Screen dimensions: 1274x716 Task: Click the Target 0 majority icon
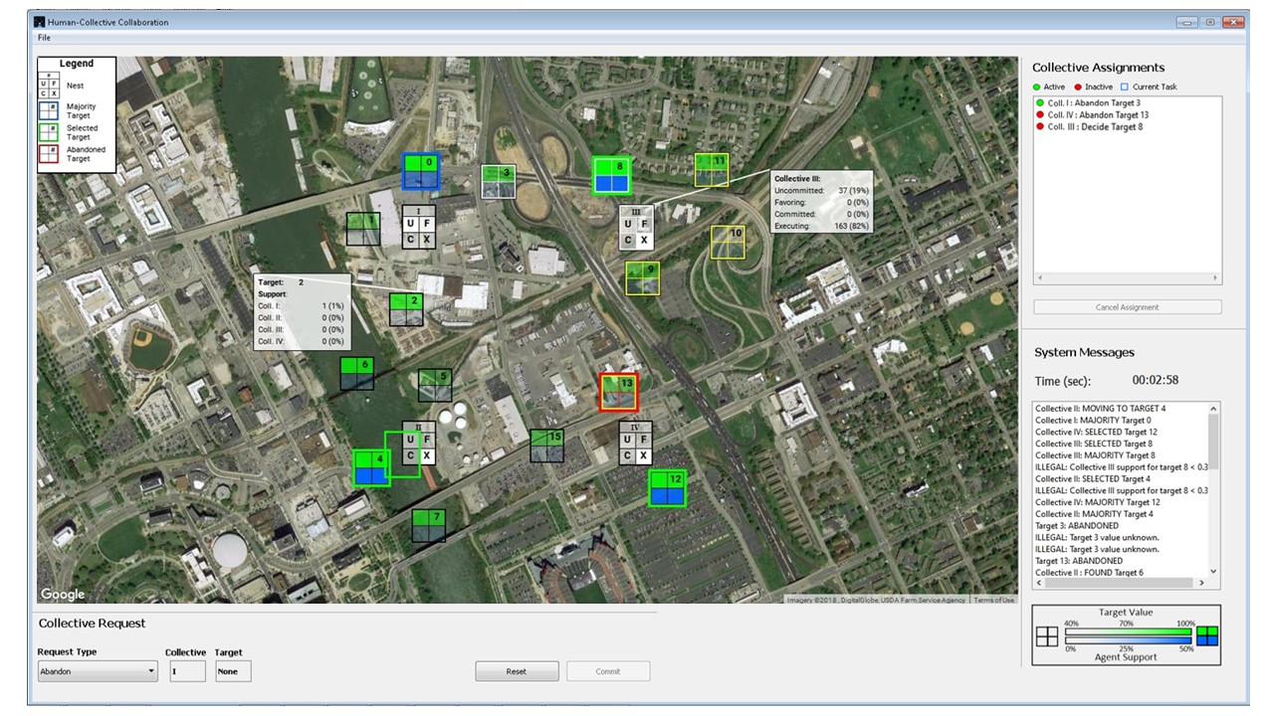point(419,171)
